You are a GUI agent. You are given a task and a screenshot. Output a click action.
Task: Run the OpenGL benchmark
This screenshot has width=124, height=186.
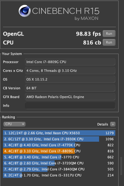click(109, 34)
